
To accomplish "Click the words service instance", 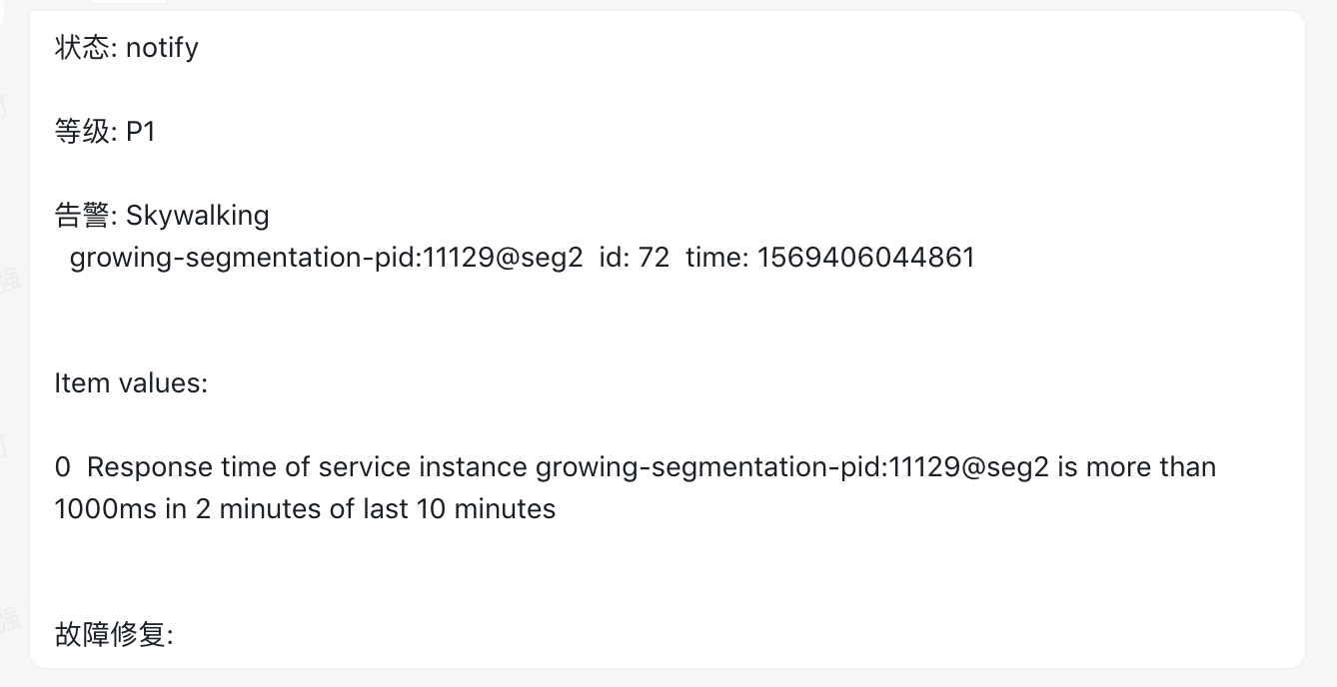I will tap(423, 467).
